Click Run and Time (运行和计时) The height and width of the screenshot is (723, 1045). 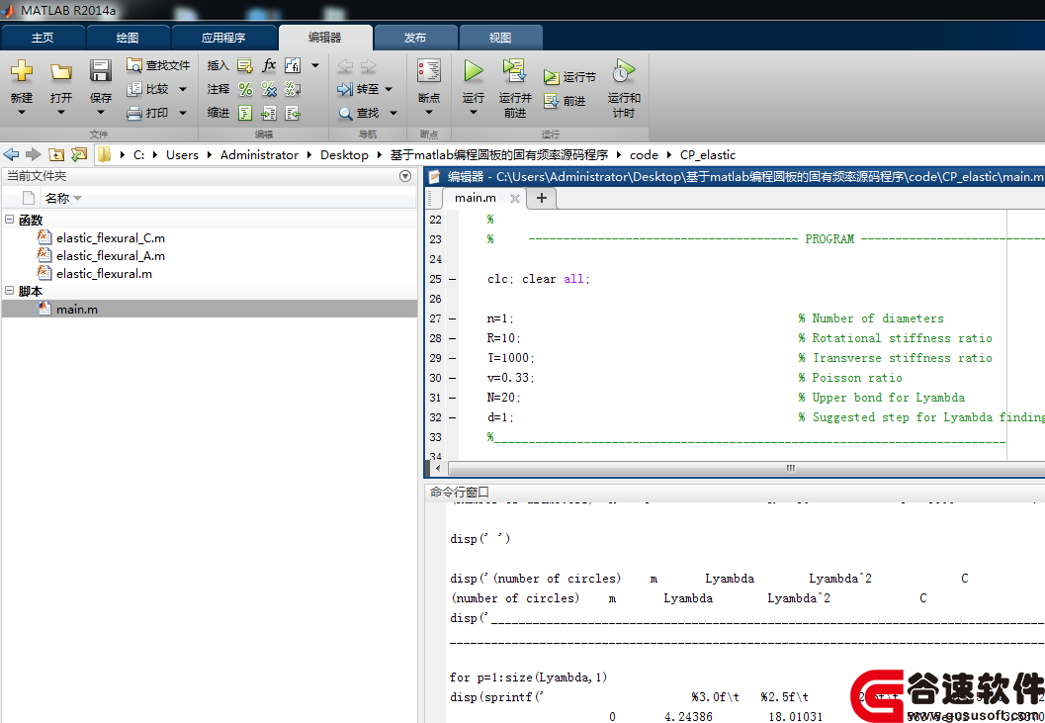(x=624, y=88)
